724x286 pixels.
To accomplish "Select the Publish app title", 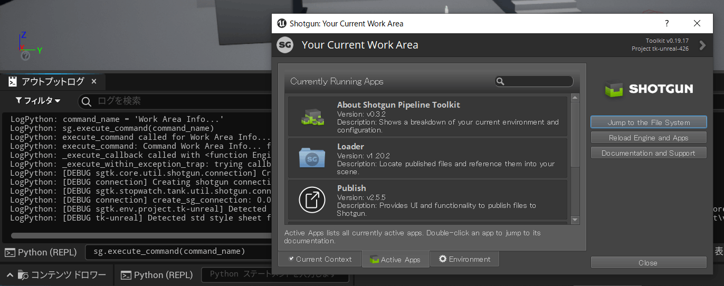I will pos(351,188).
